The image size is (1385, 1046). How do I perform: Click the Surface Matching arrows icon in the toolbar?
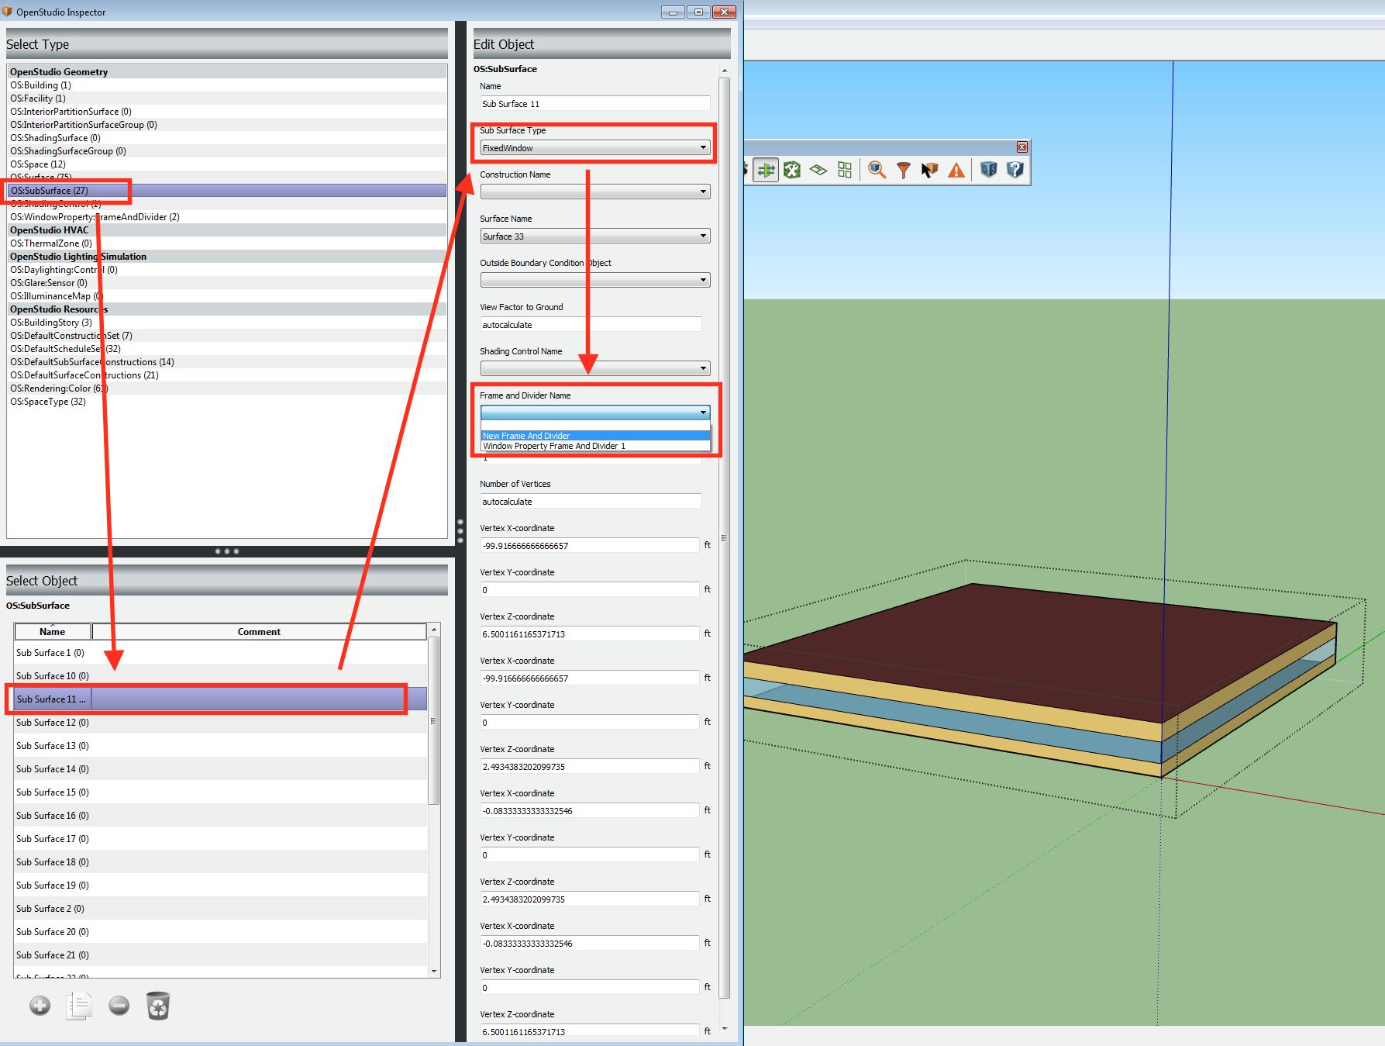pos(766,170)
